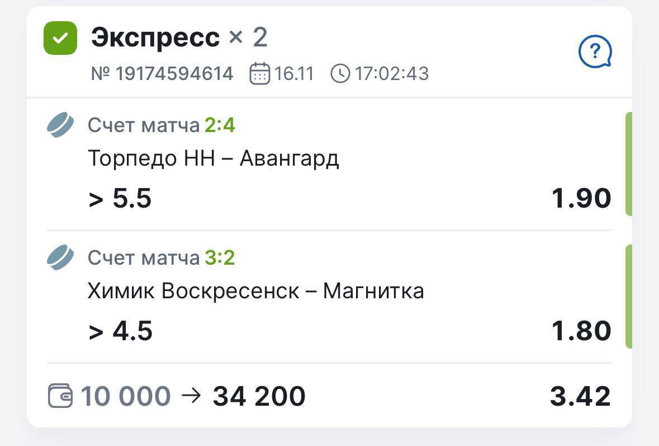Click the total odds 3.42

tap(580, 396)
